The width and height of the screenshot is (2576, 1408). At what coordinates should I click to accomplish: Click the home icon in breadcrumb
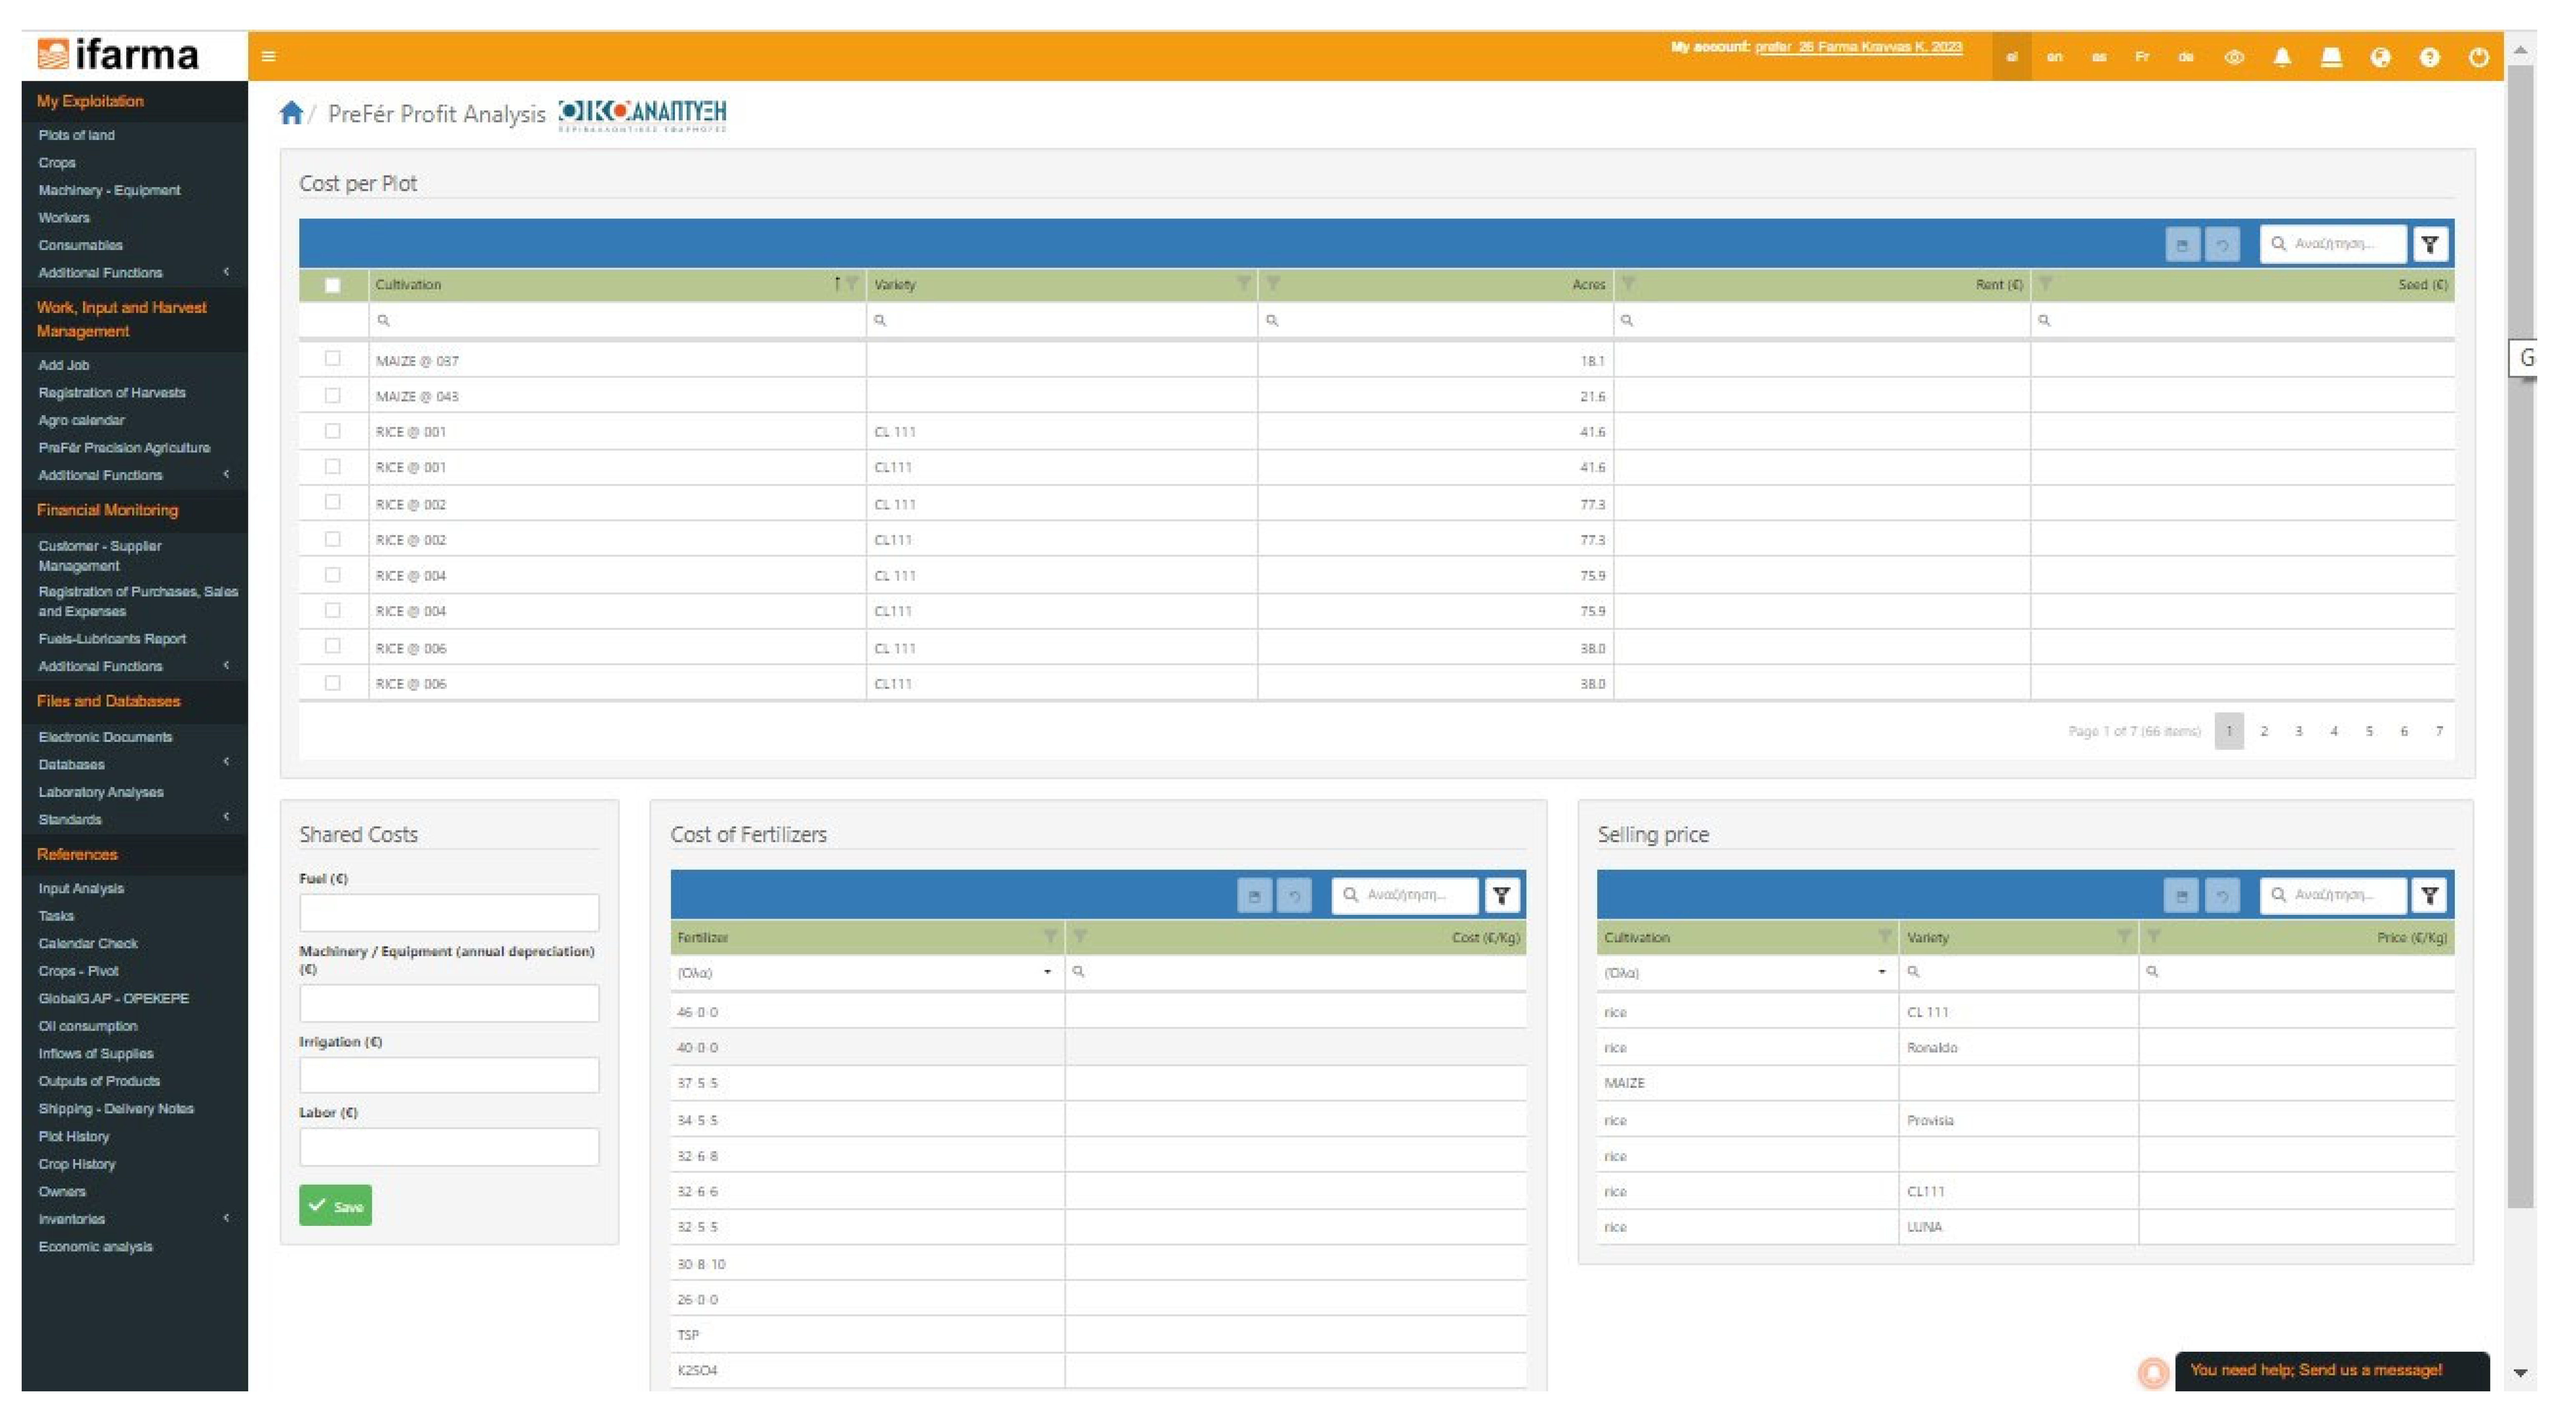tap(291, 113)
